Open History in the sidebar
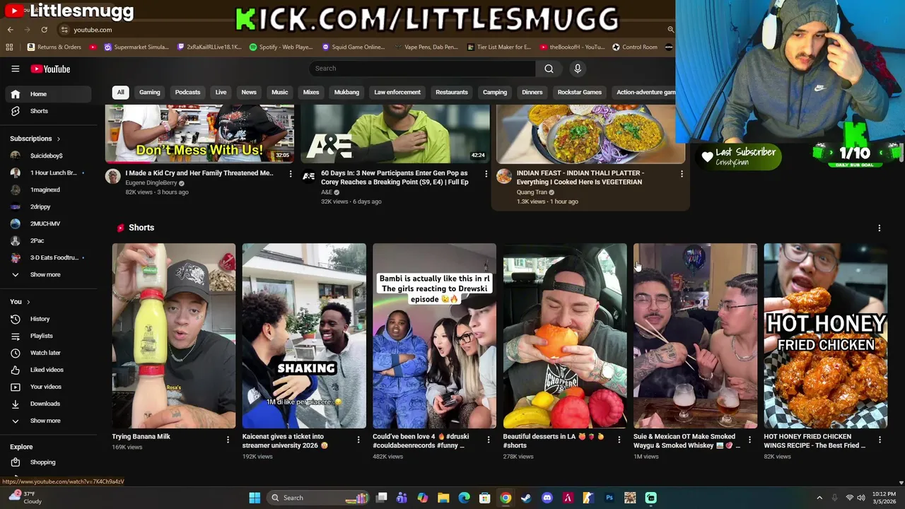905x509 pixels. pos(48,319)
